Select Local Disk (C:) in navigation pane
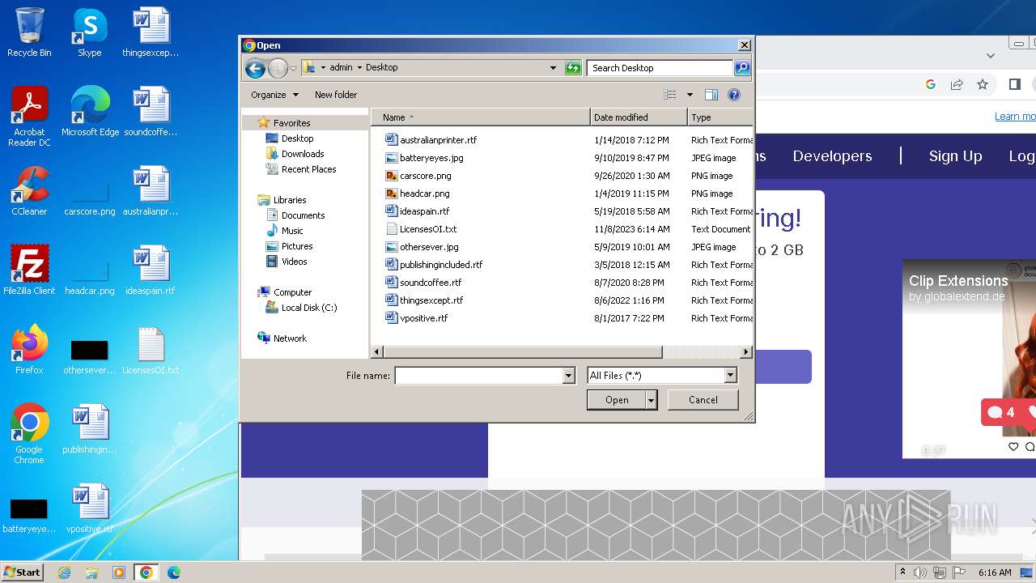1036x583 pixels. click(308, 308)
